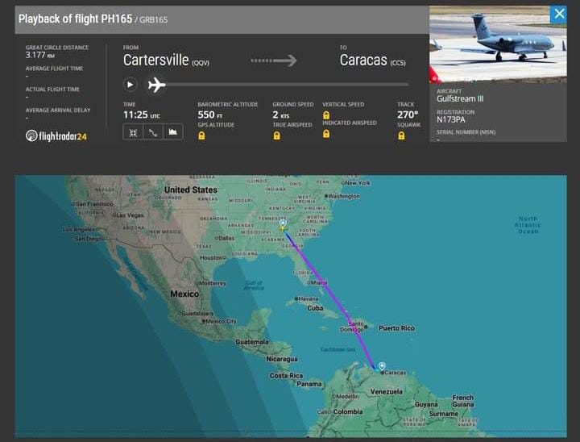The height and width of the screenshot is (442, 580).
Task: Open the altitude graph chart icon
Action: point(172,132)
